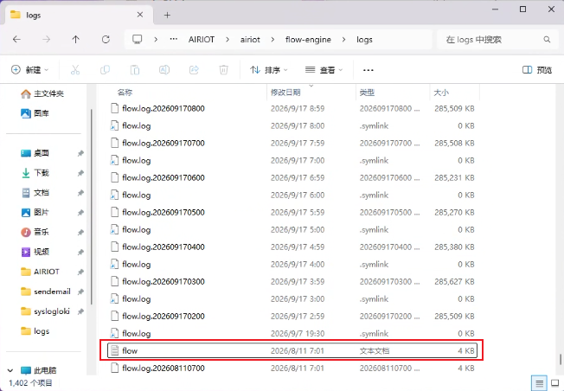Open 下载 Downloads in sidebar
564x391 pixels.
tap(35, 173)
